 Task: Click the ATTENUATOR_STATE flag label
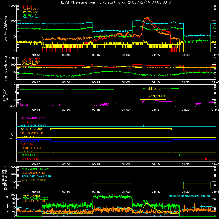(x=33, y=118)
